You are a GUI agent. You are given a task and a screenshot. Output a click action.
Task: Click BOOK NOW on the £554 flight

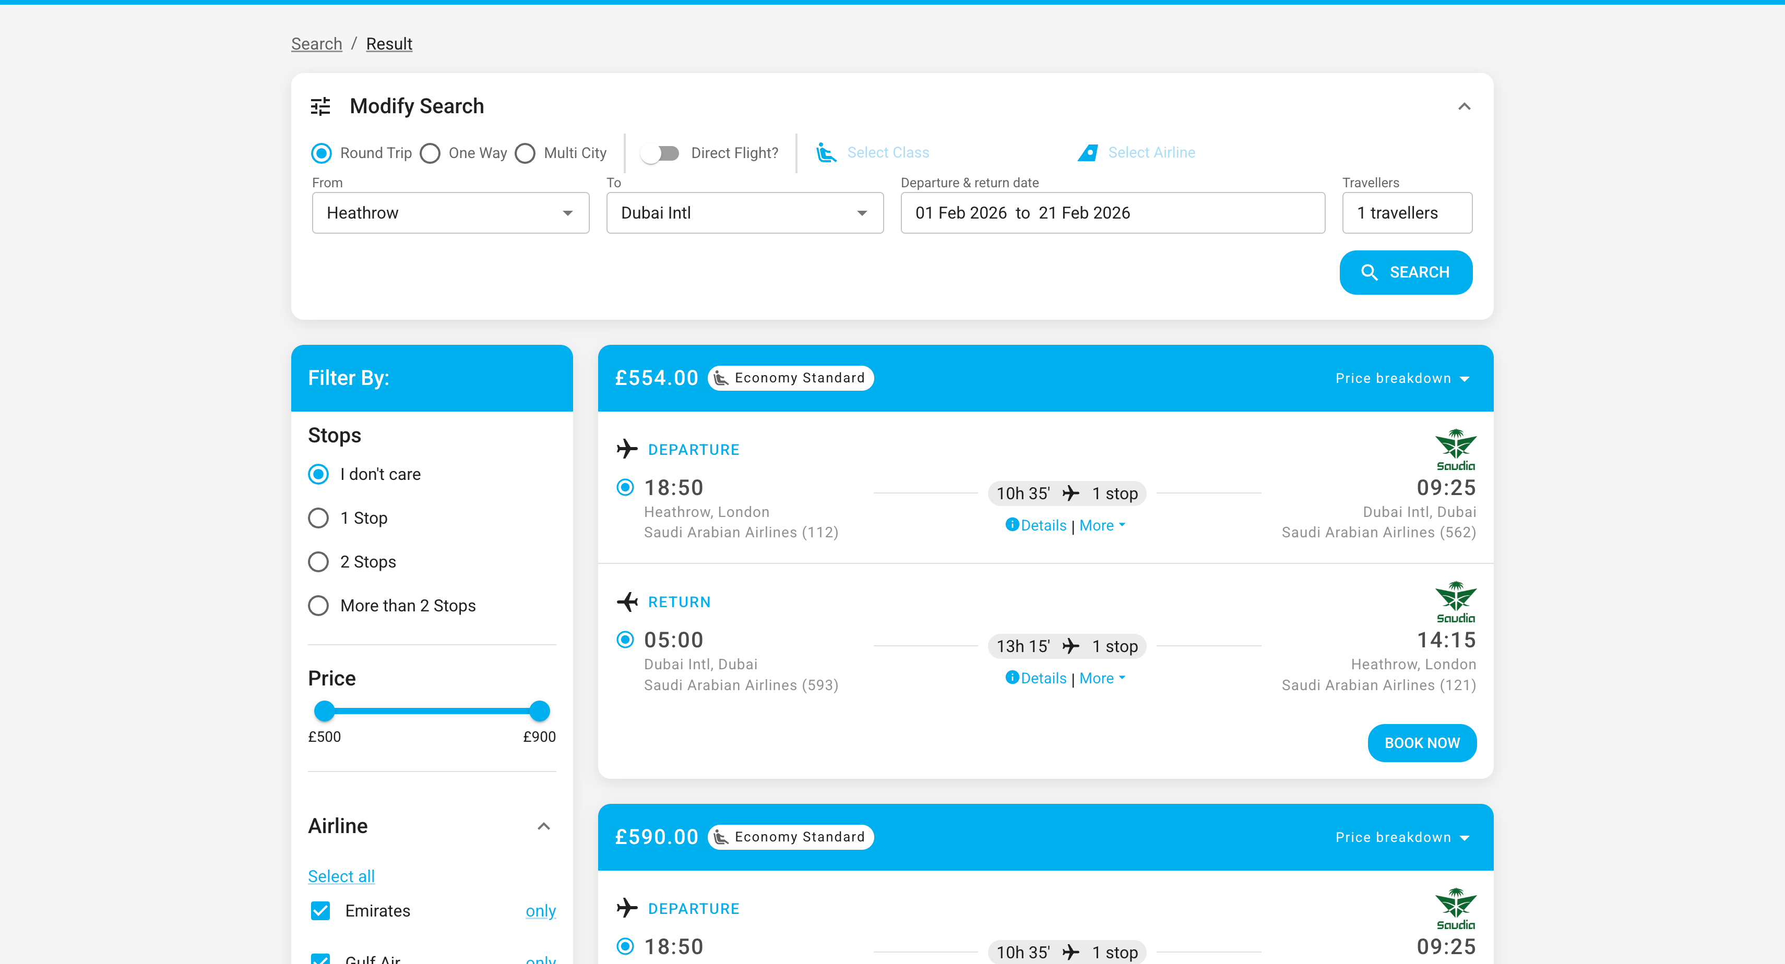[1421, 742]
